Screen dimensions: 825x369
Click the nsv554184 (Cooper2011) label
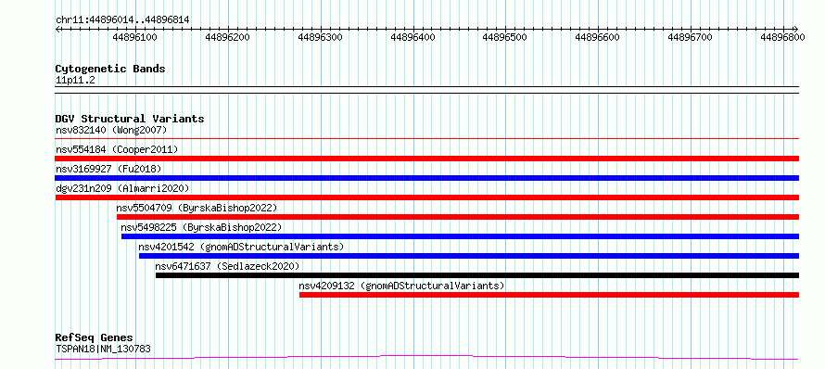click(117, 149)
